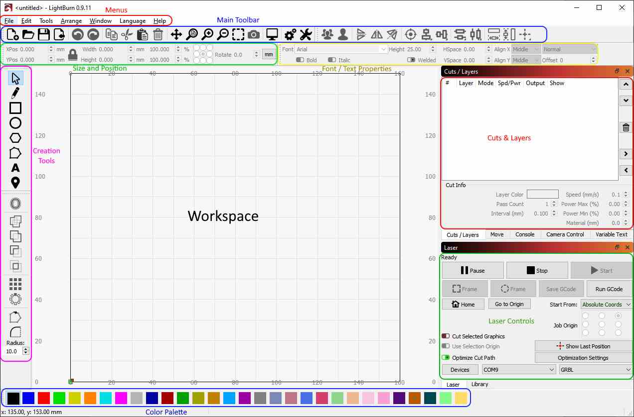Disable the Optimize Cut Path switch

pos(446,358)
